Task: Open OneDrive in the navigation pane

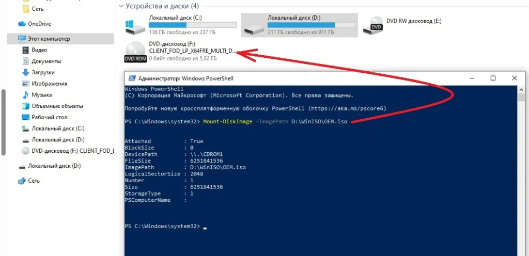Action: [39, 24]
